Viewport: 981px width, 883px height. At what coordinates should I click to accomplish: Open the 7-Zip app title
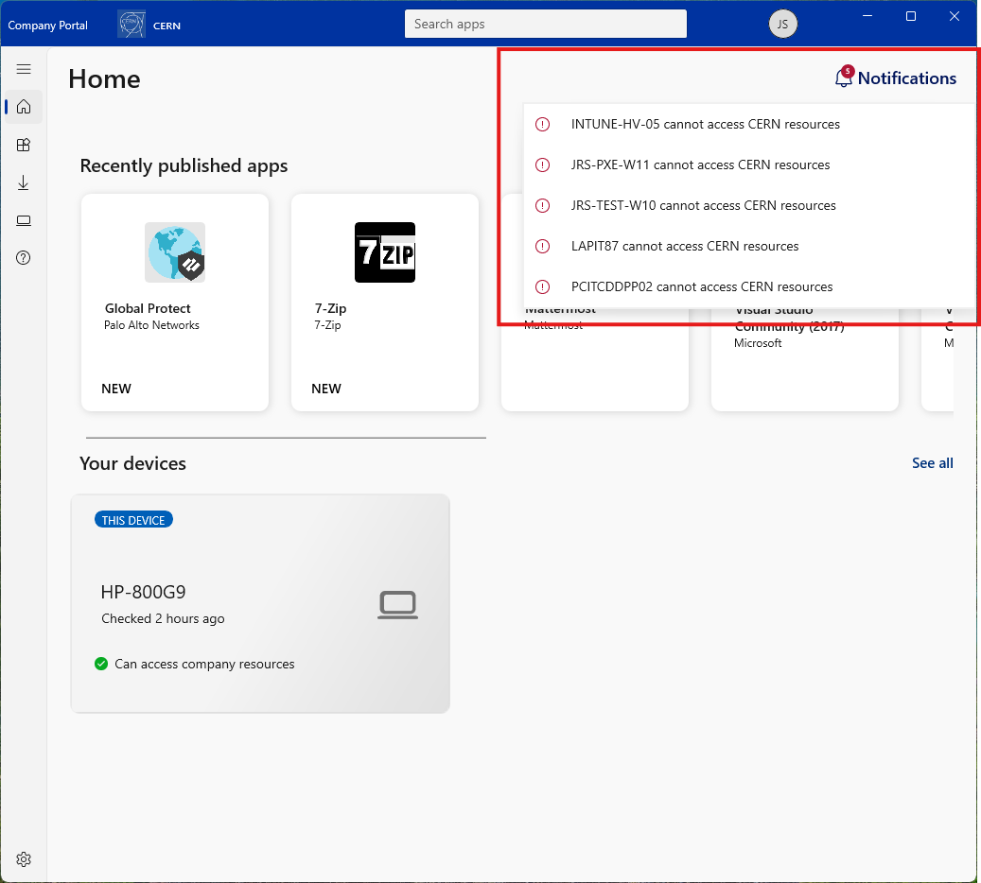pyautogui.click(x=330, y=308)
